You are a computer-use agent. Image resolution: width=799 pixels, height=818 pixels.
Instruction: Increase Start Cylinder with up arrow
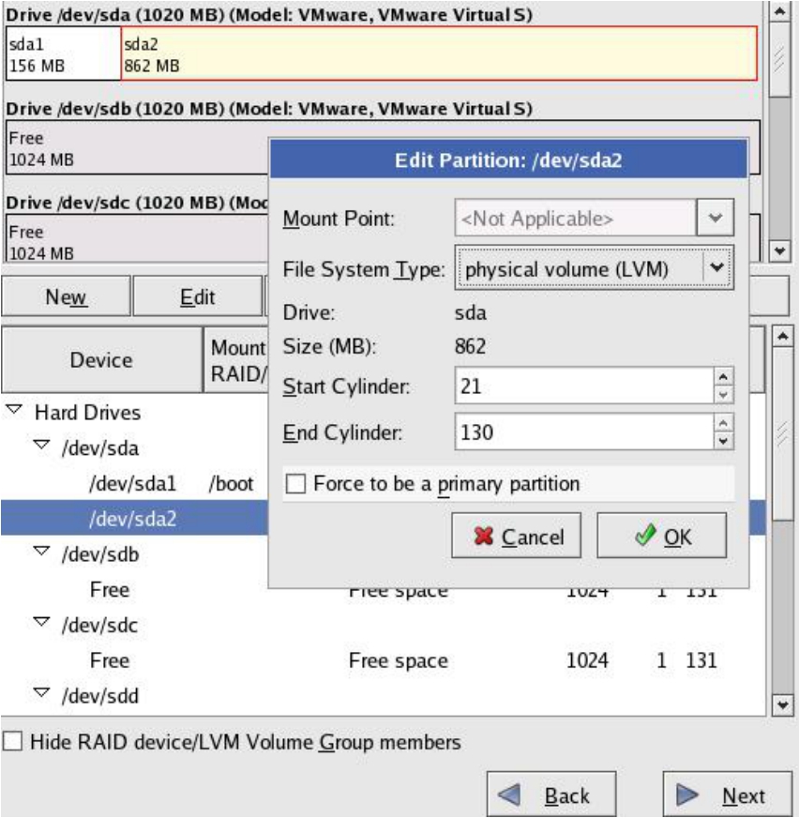click(x=723, y=377)
